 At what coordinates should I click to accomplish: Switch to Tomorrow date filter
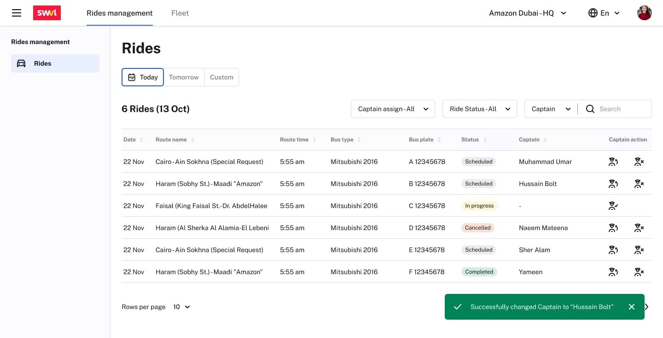[184, 77]
